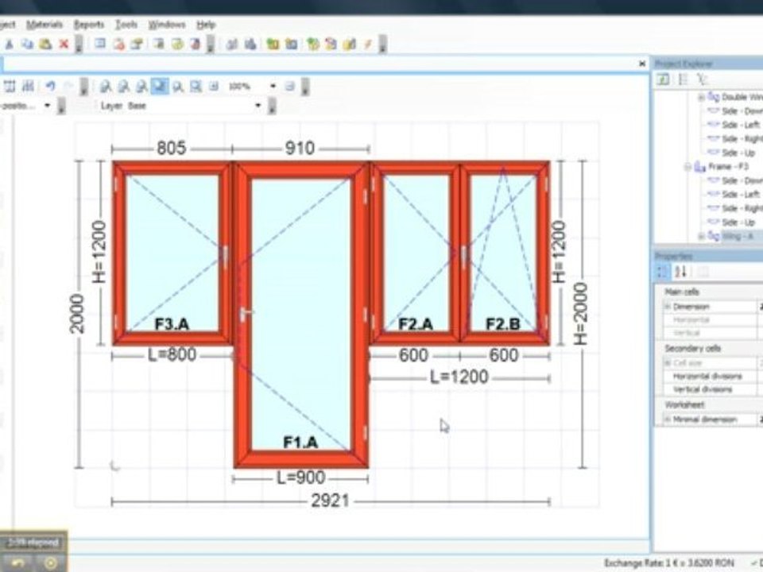This screenshot has height=572, width=763.
Task: Expand the Cell size property row
Action: [x=668, y=363]
